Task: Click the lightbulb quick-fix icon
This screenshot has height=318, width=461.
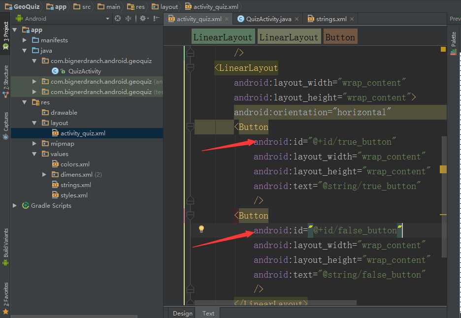Action: click(x=201, y=229)
